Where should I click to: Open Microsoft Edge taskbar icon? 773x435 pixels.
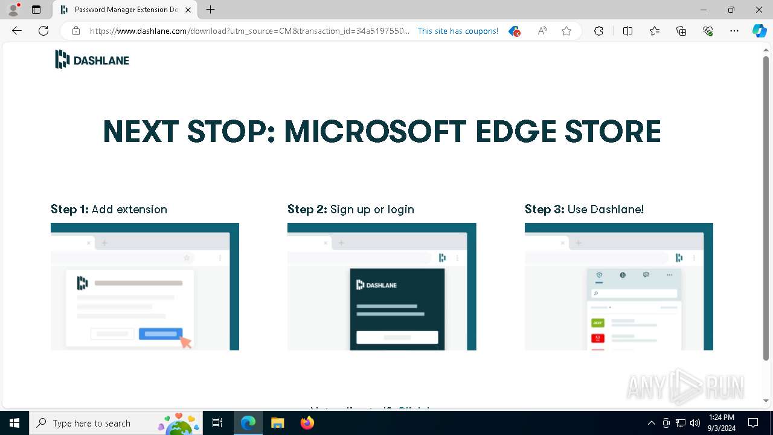[248, 423]
